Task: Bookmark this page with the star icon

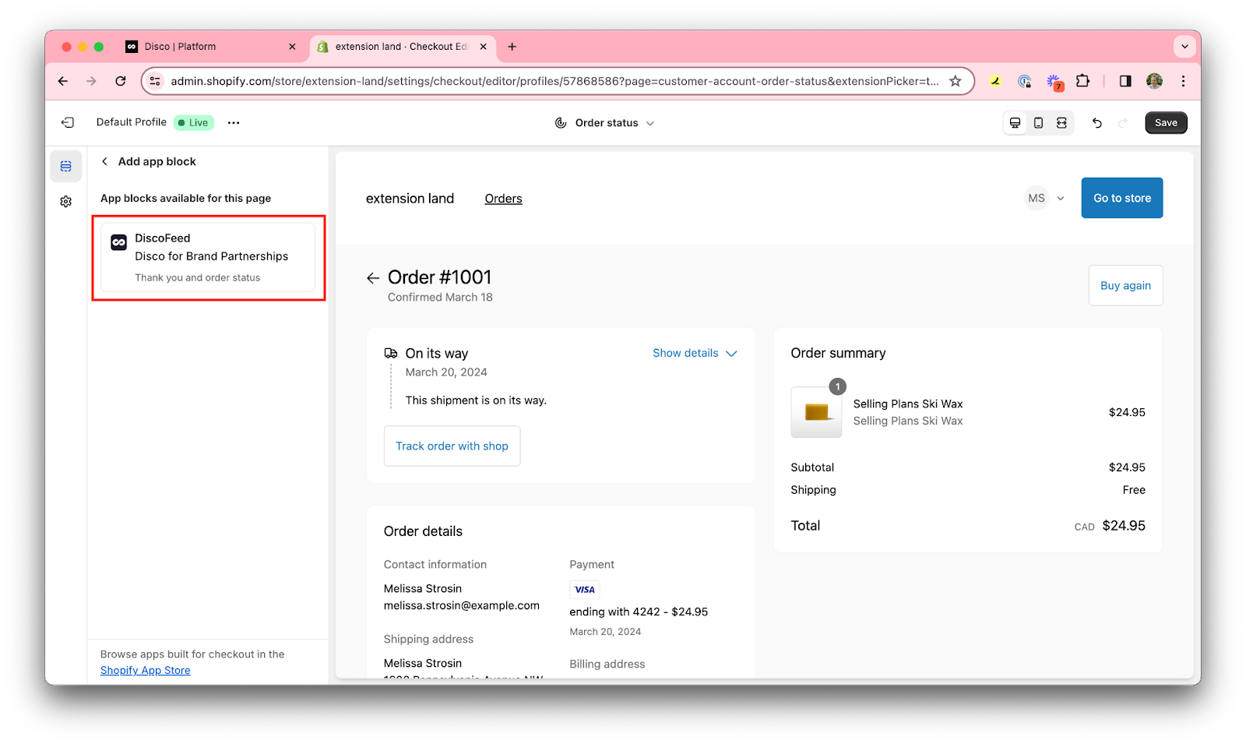Action: click(956, 81)
